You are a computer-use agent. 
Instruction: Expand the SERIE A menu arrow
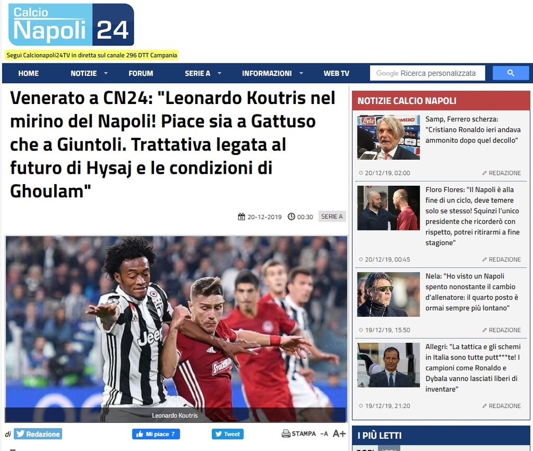(x=219, y=73)
